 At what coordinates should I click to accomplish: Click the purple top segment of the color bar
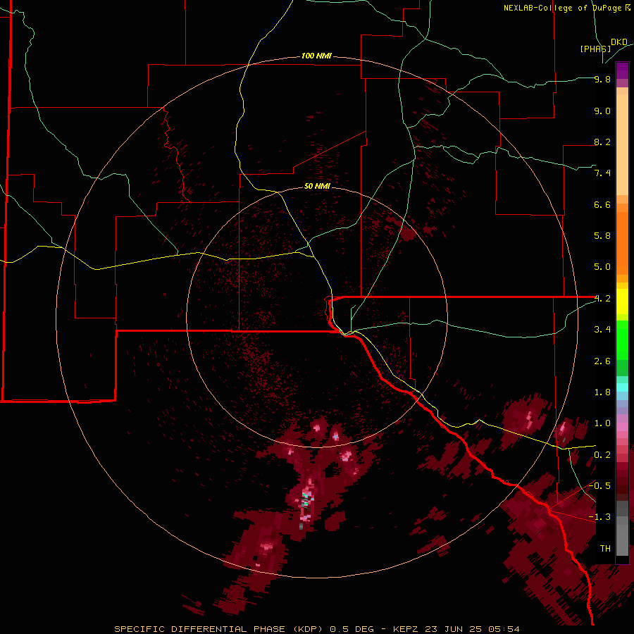622,68
